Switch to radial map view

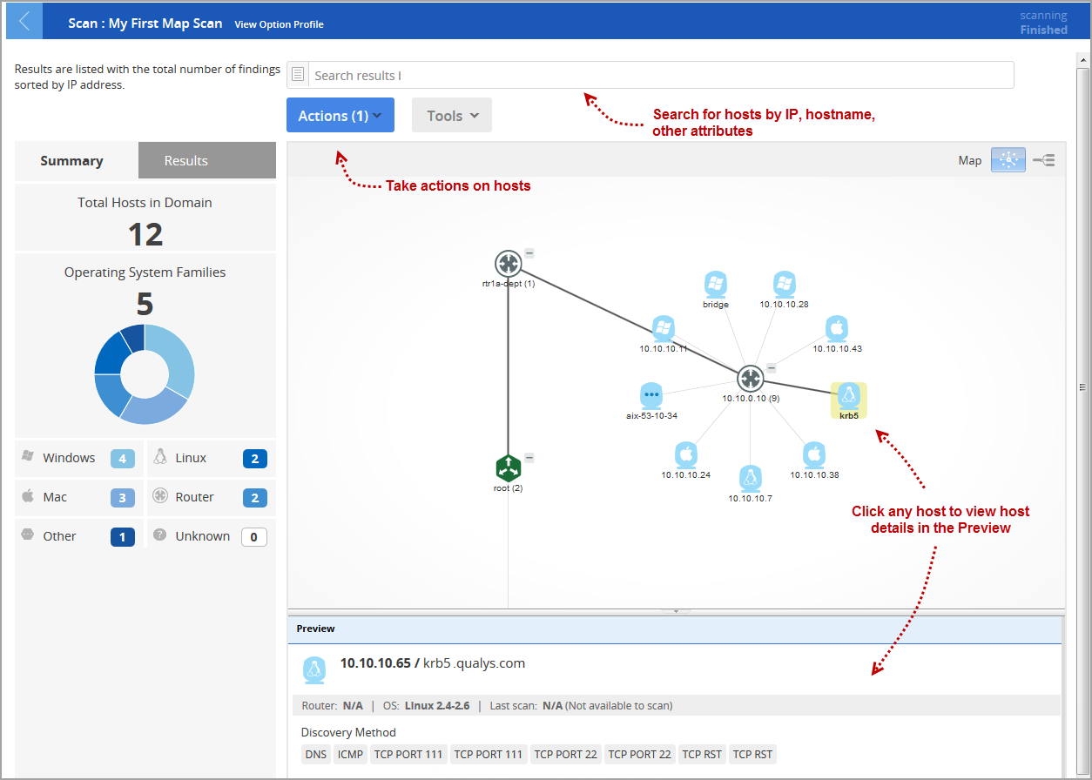pos(1008,160)
